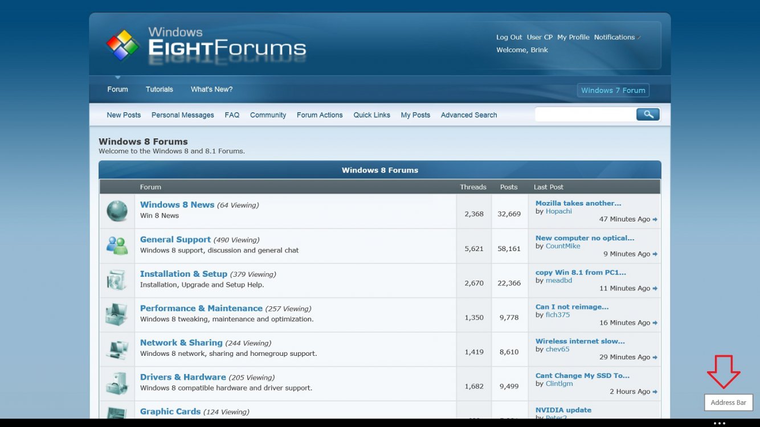Open the Notifications menu in header
The image size is (760, 427).
click(614, 38)
